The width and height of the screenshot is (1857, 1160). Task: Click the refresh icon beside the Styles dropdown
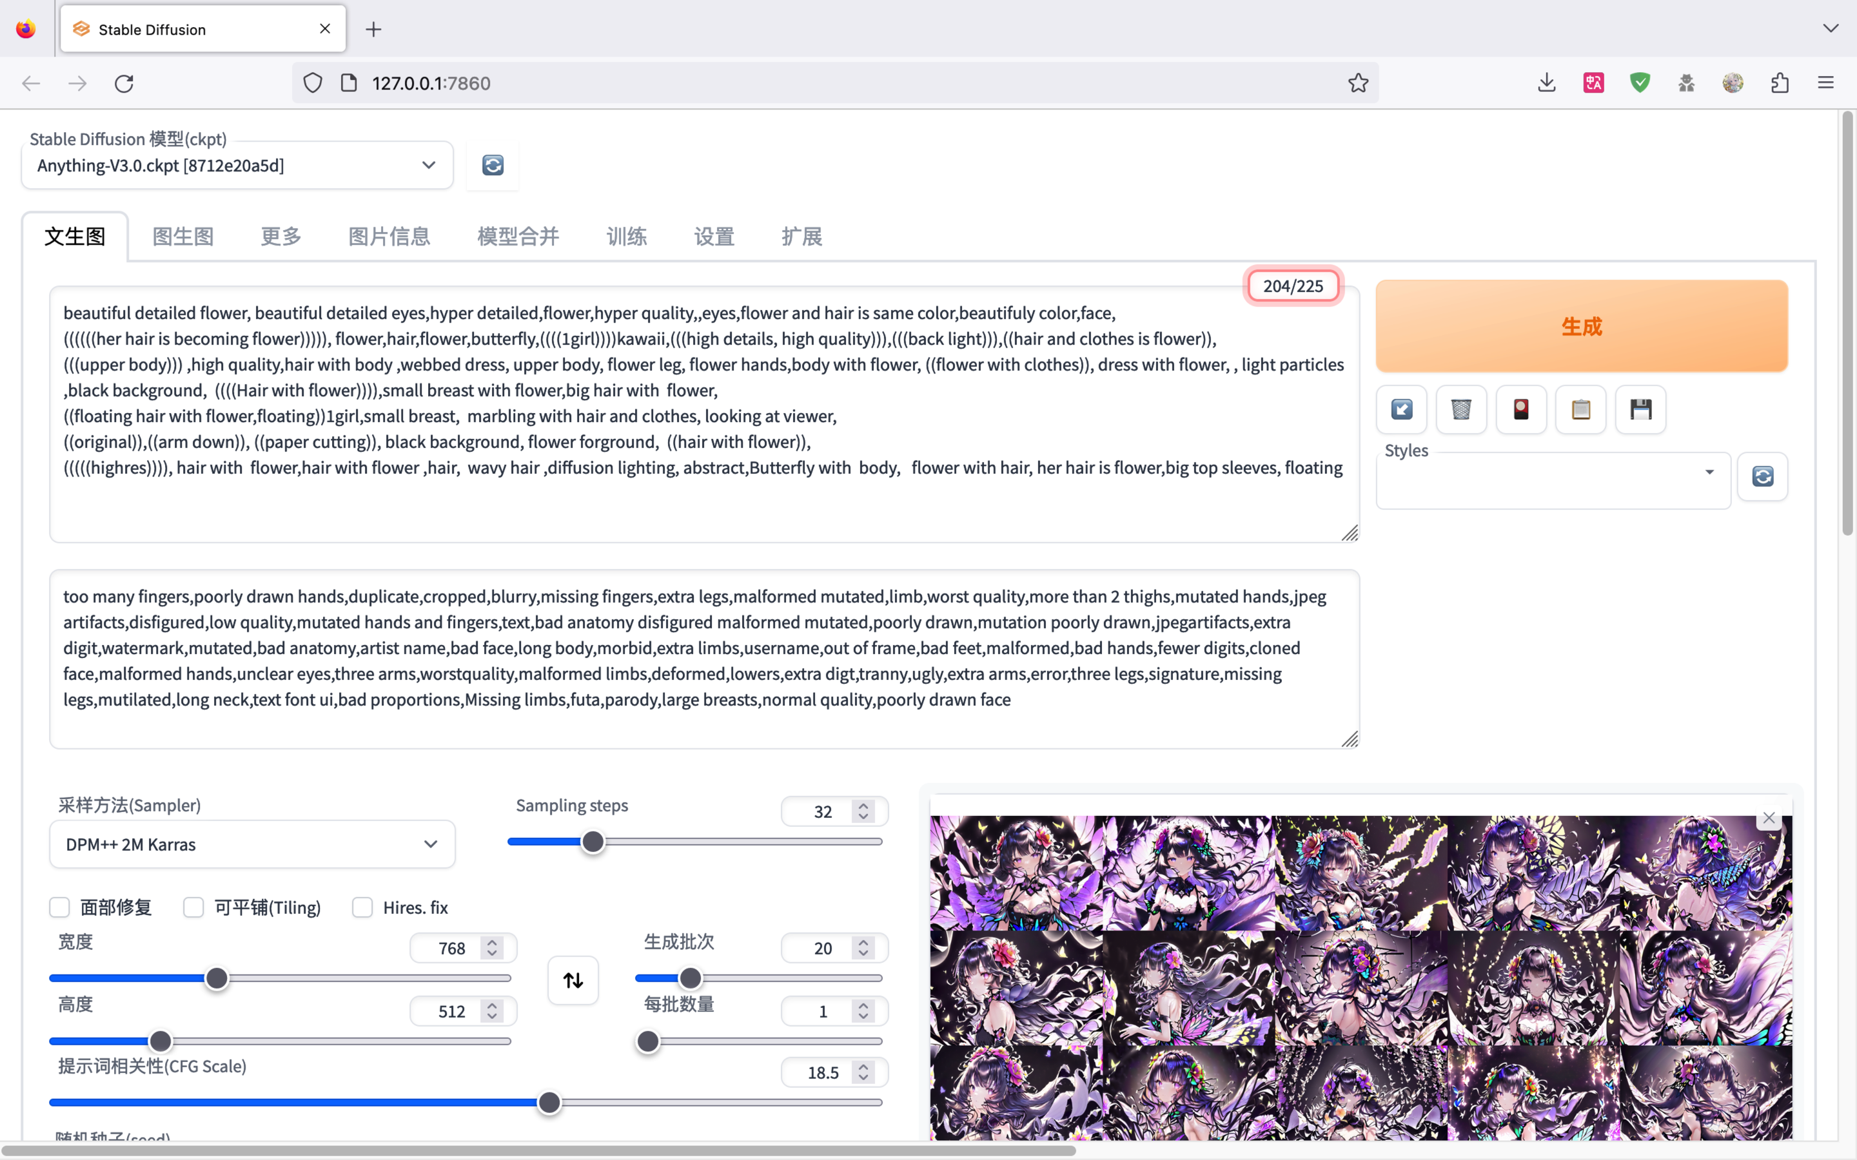tap(1763, 476)
